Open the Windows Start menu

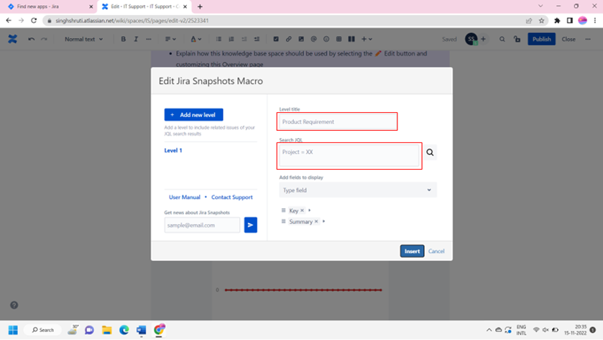pyautogui.click(x=13, y=330)
